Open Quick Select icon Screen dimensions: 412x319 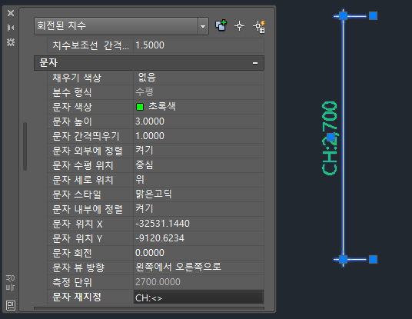(259, 27)
